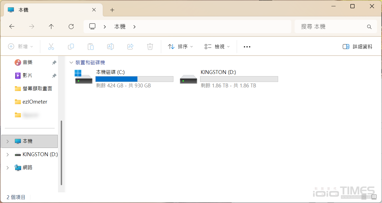
Task: Click the Delete trash icon
Action: pos(150,46)
